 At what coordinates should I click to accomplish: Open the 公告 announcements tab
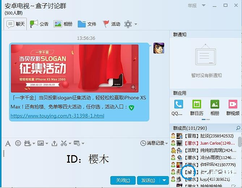[x=39, y=24]
